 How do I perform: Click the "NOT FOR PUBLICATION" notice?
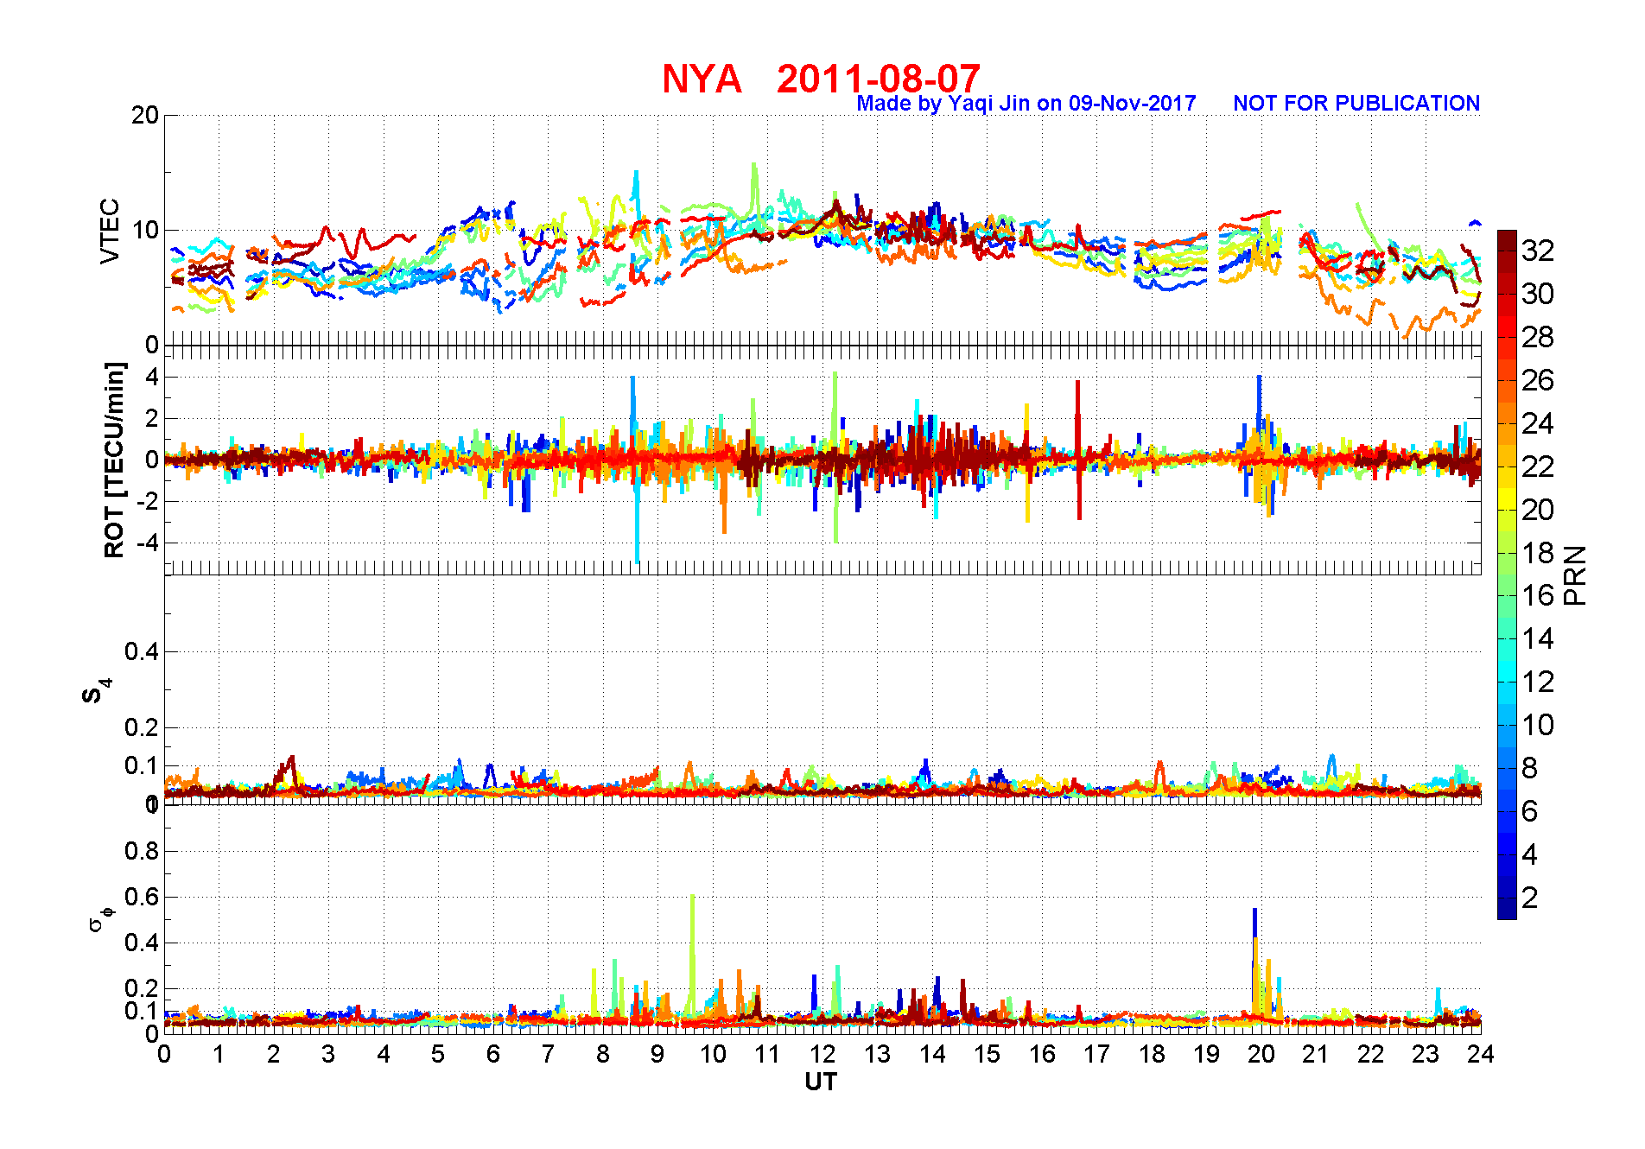click(1356, 104)
